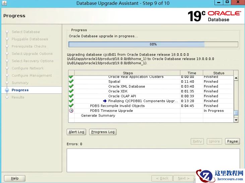Select the Progress step in the sidebar
Image resolution: width=245 pixels, height=183 pixels.
(20, 90)
